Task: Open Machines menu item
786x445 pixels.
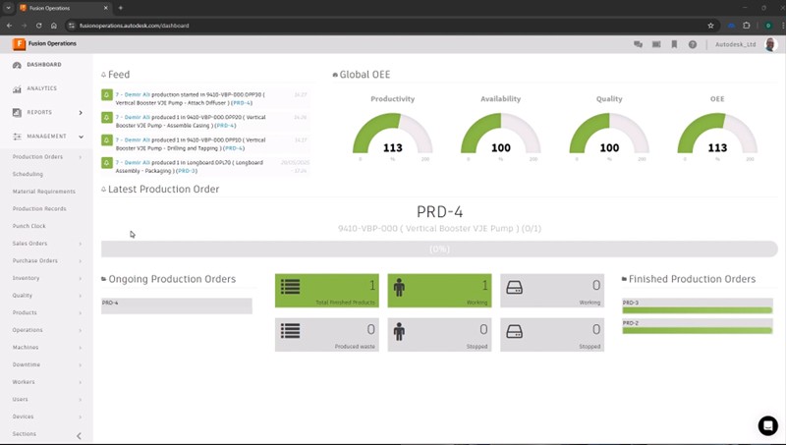Action: point(26,348)
